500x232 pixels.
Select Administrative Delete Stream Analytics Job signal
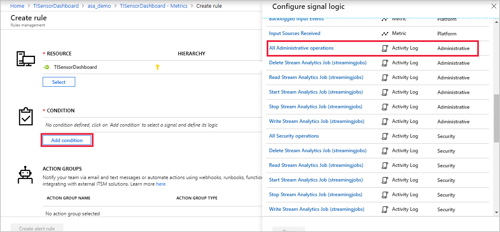(318, 63)
